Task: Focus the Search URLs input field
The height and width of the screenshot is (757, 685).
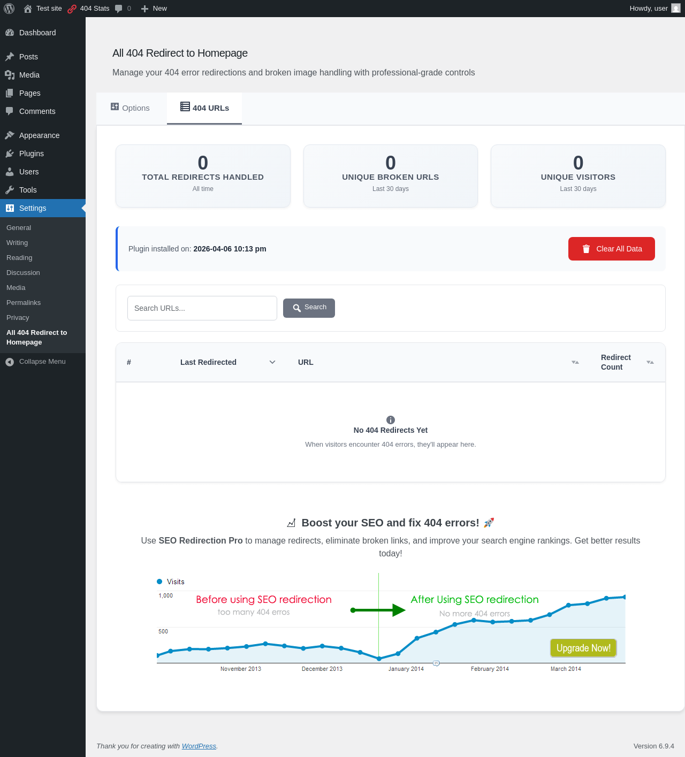Action: click(x=202, y=308)
